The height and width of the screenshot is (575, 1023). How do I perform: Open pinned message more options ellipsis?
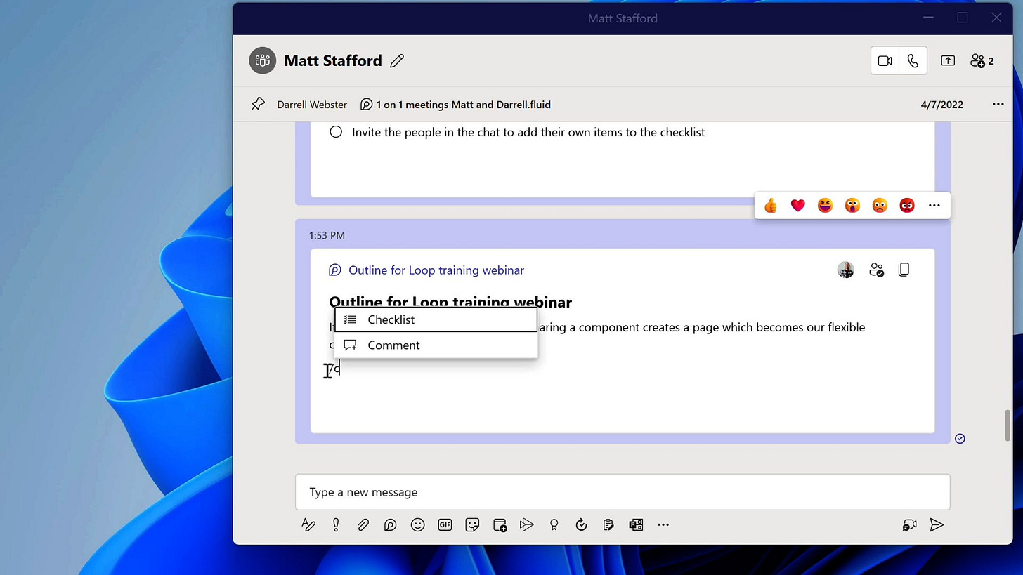[998, 105]
